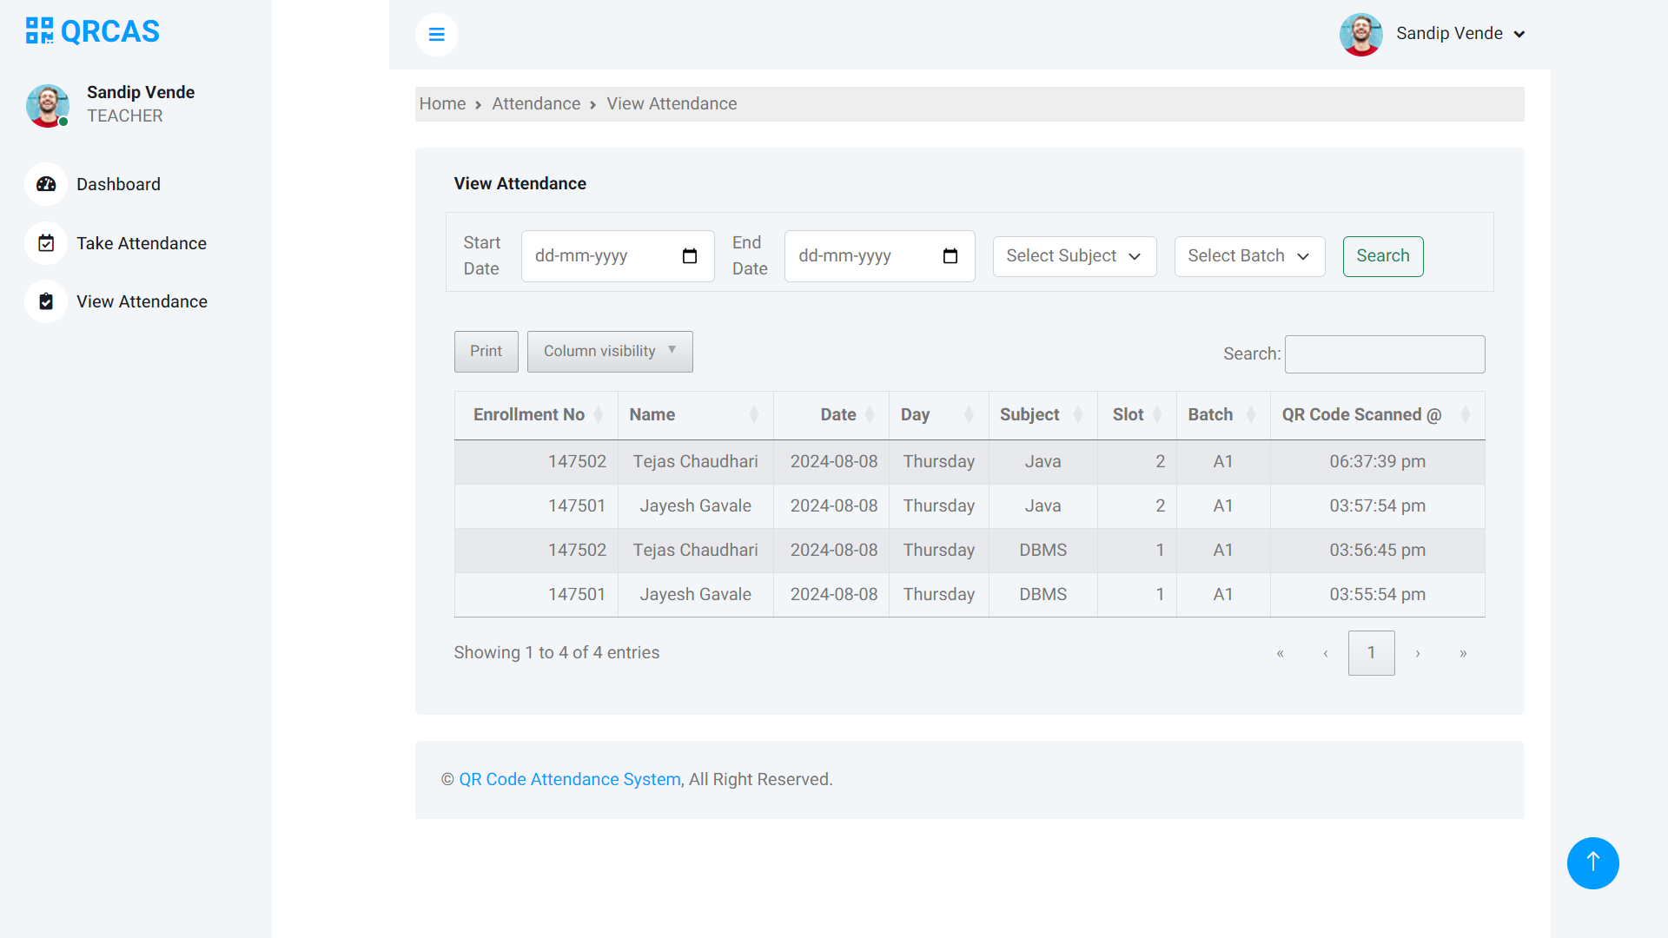Click the Take Attendance calendar icon
Viewport: 1668px width, 938px height.
point(46,243)
